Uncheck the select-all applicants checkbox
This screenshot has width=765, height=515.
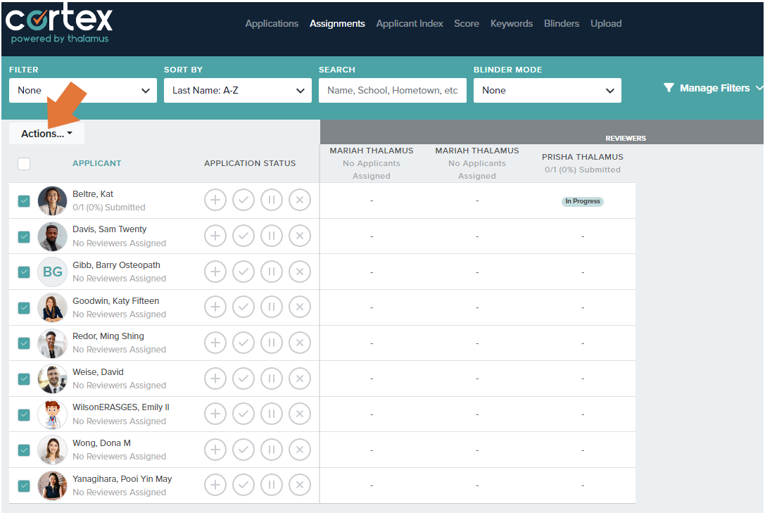(24, 163)
